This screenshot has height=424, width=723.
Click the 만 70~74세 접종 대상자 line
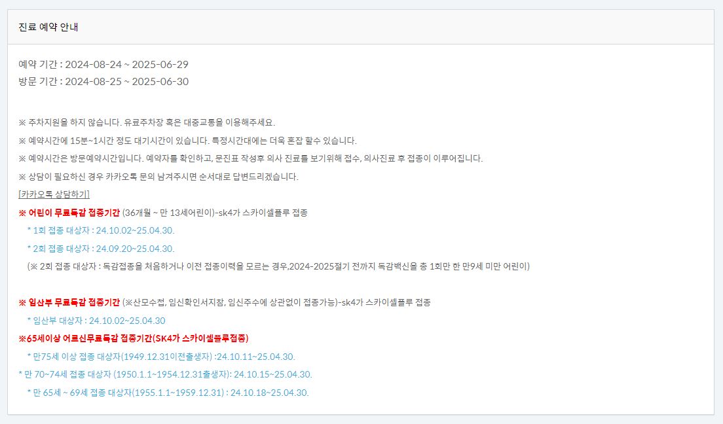pyautogui.click(x=165, y=374)
